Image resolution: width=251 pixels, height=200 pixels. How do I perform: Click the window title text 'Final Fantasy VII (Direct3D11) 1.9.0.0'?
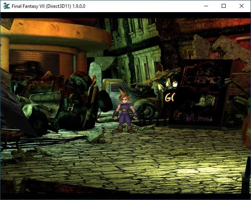point(48,6)
